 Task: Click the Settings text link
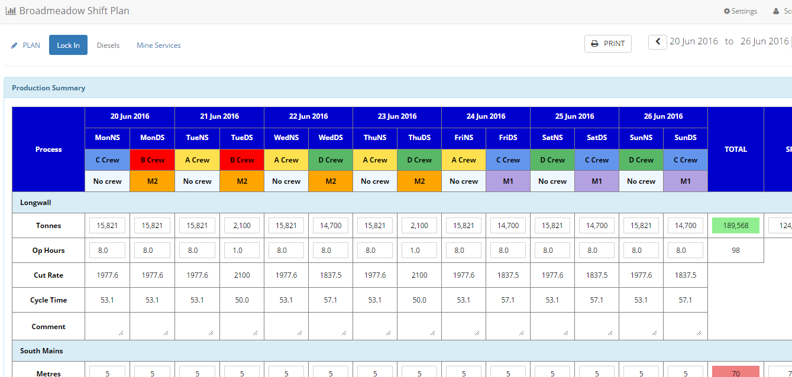tap(744, 11)
